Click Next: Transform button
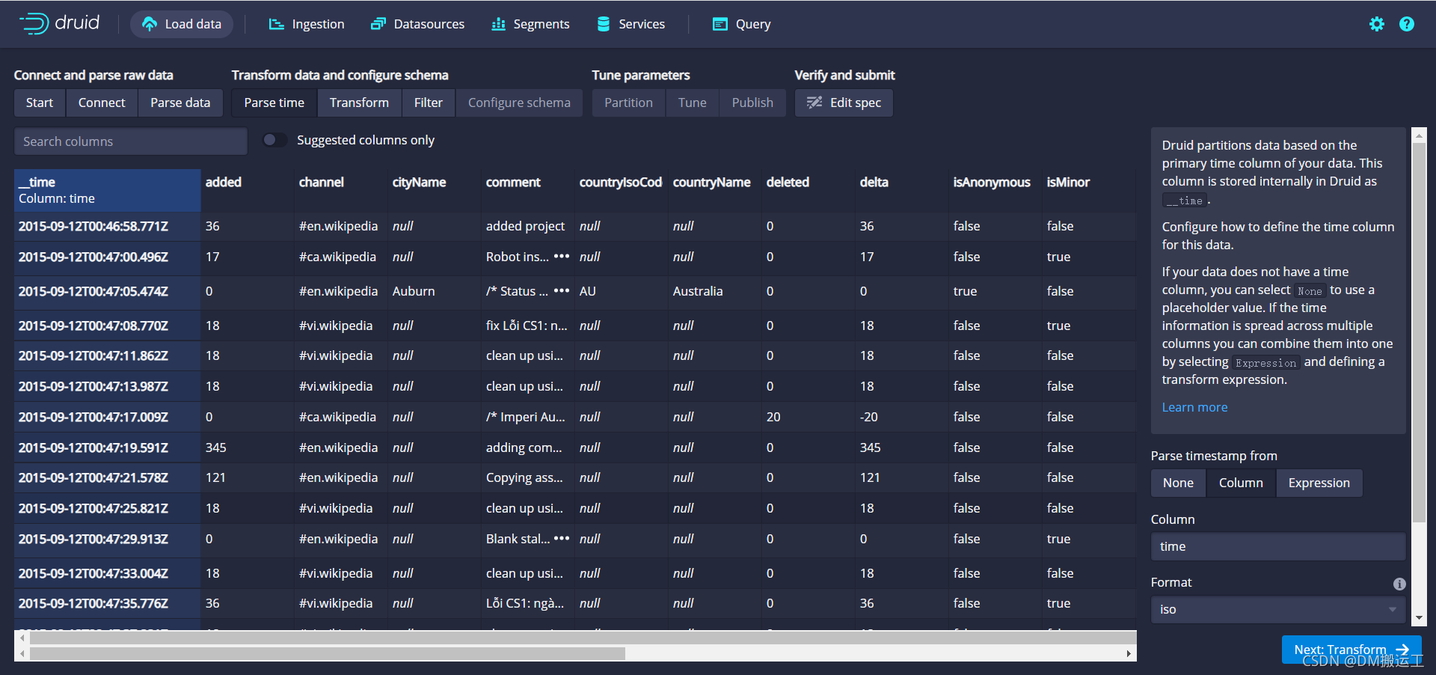The image size is (1436, 675). 1351,650
